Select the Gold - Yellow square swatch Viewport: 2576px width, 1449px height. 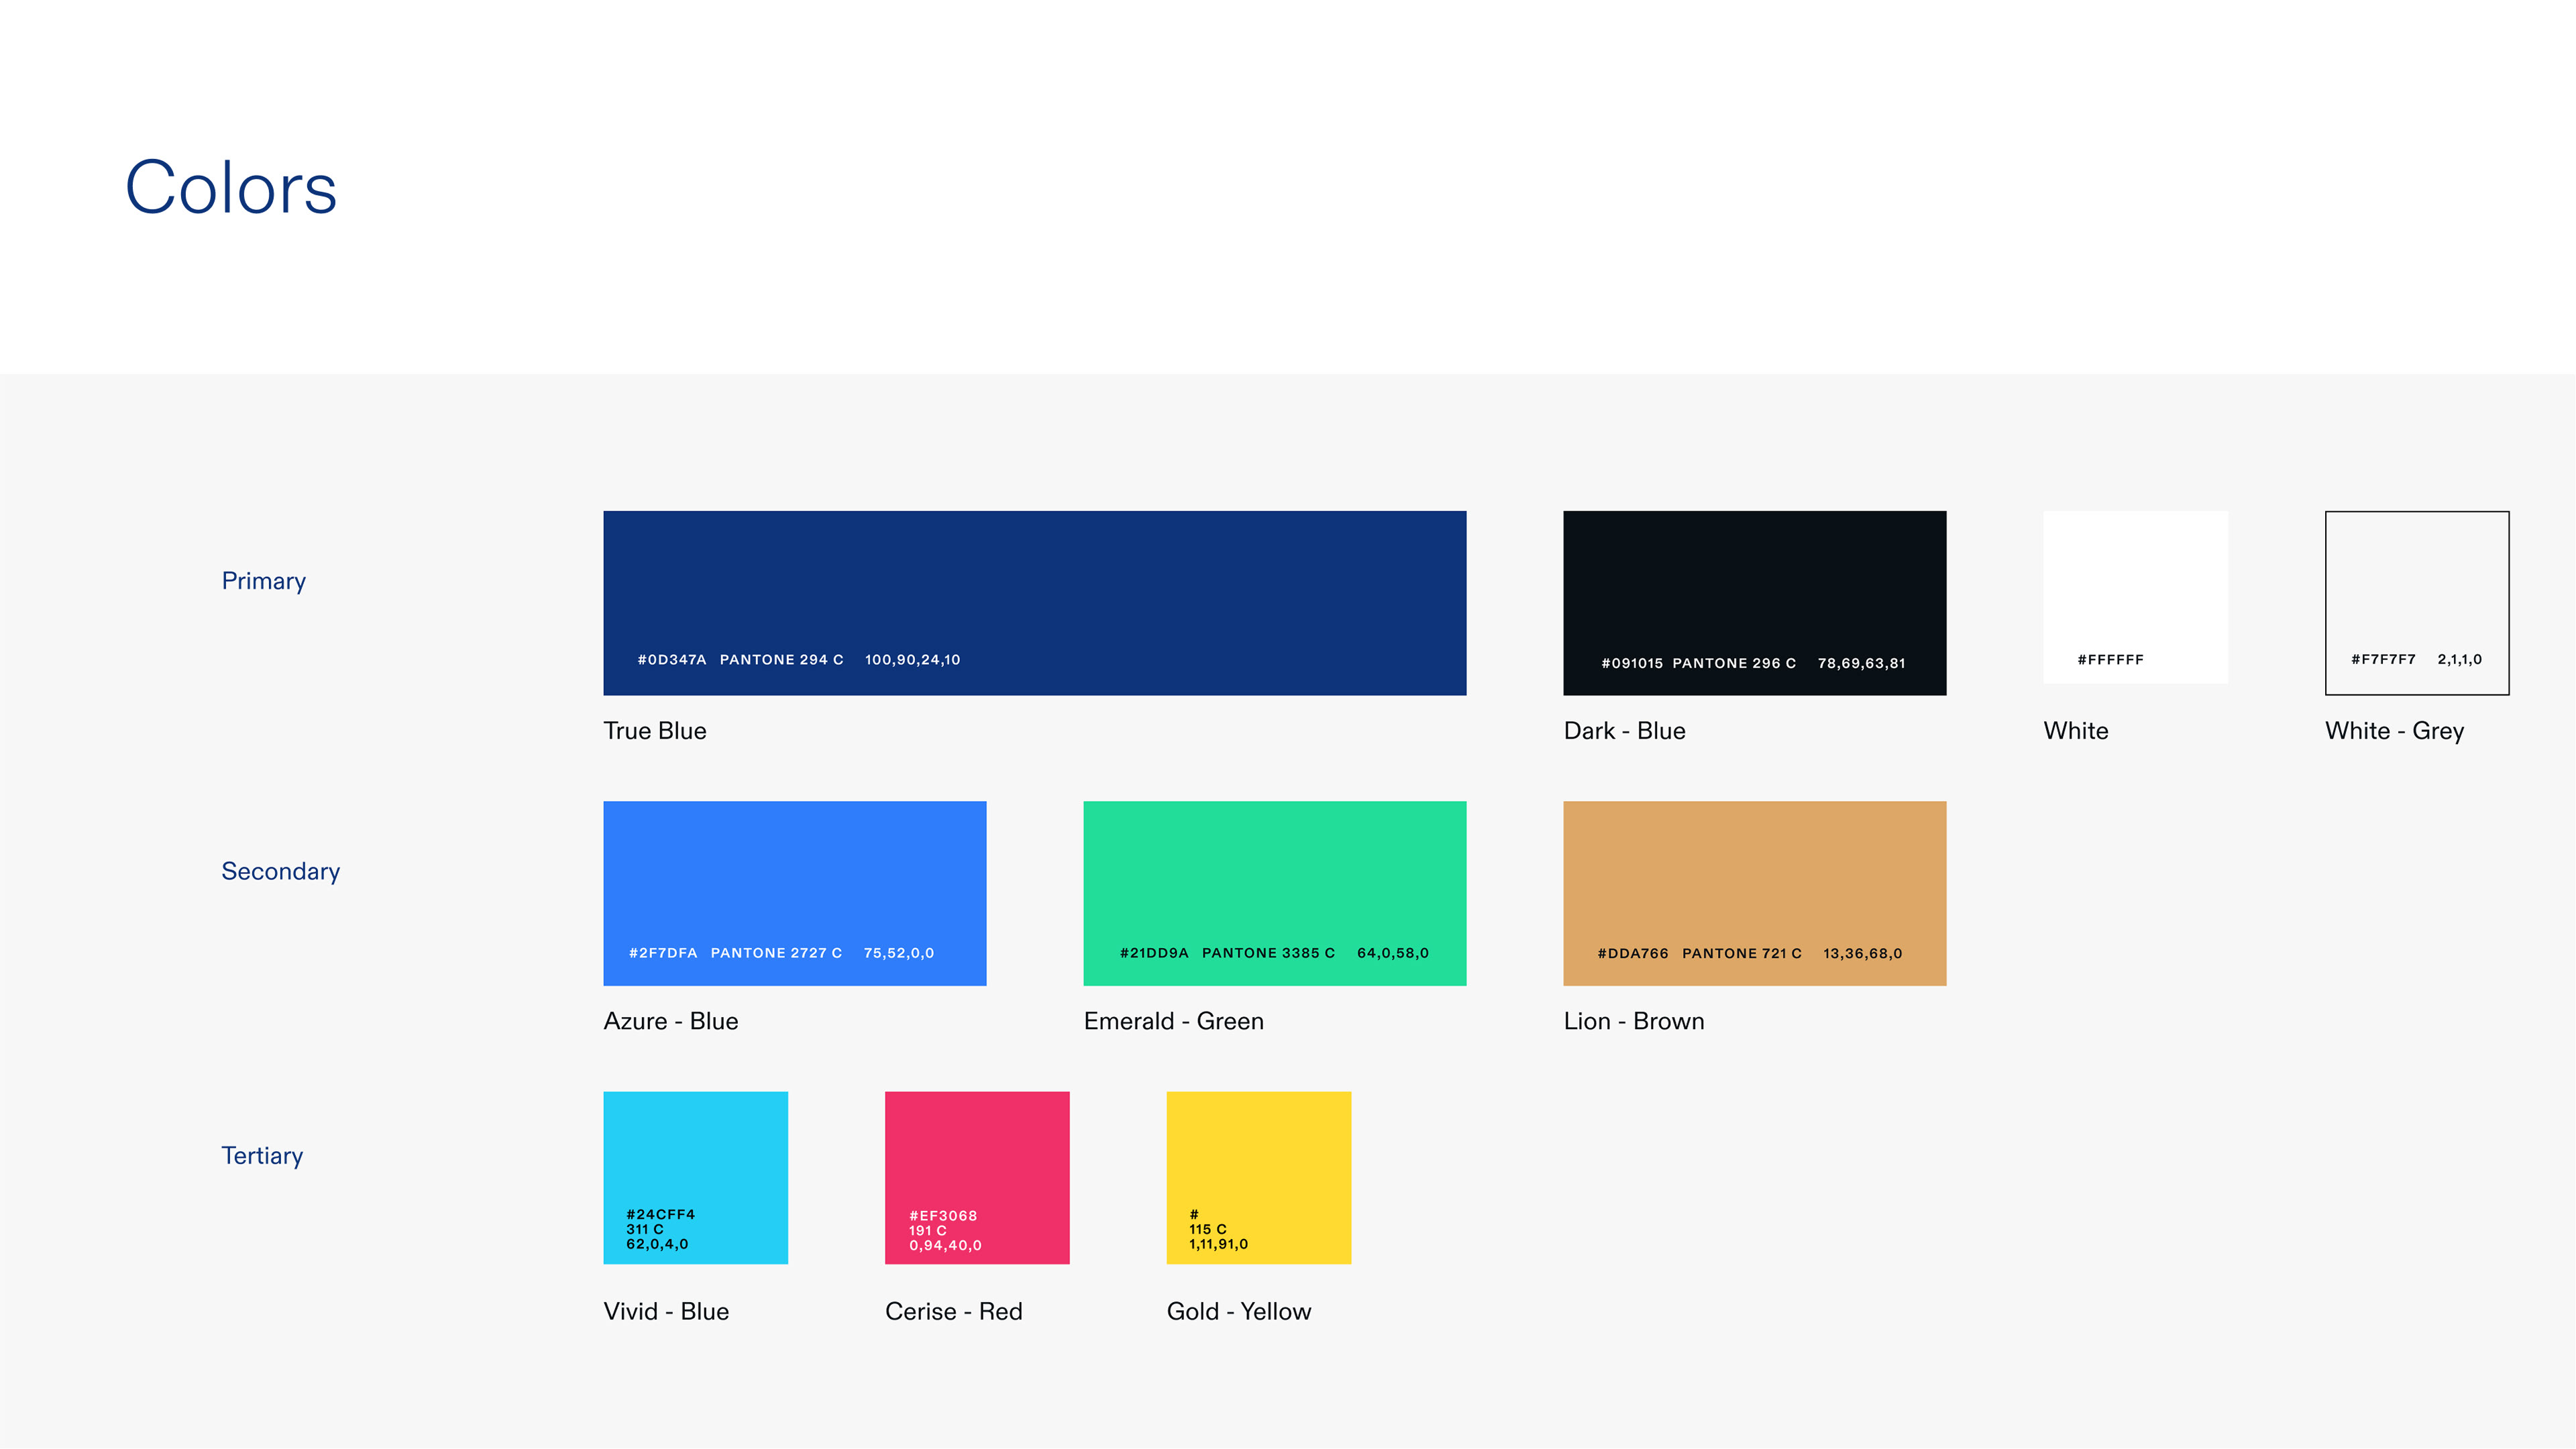tap(1258, 1160)
